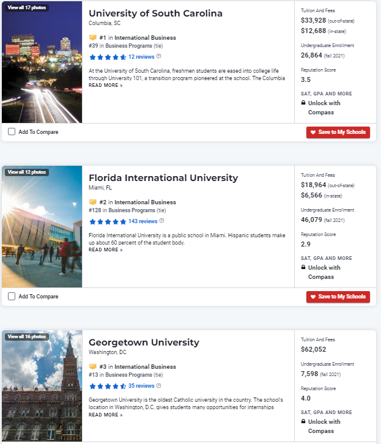Image resolution: width=381 pixels, height=444 pixels.
Task: Select the 3.5 reputation score
Action: [x=306, y=80]
